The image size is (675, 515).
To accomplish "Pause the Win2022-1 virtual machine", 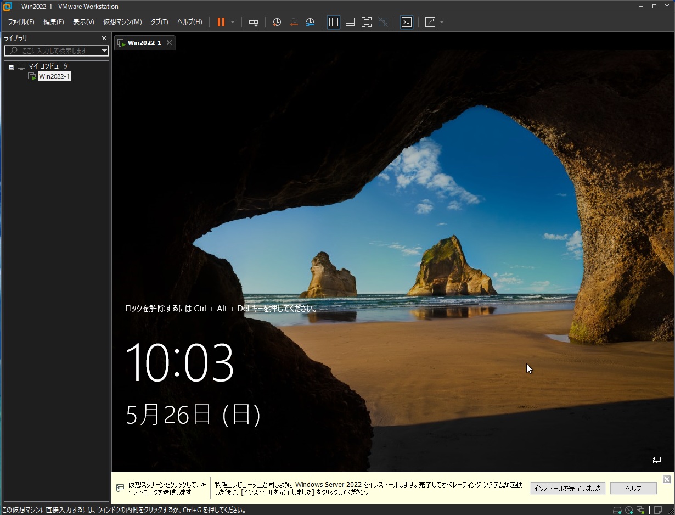I will pos(222,22).
